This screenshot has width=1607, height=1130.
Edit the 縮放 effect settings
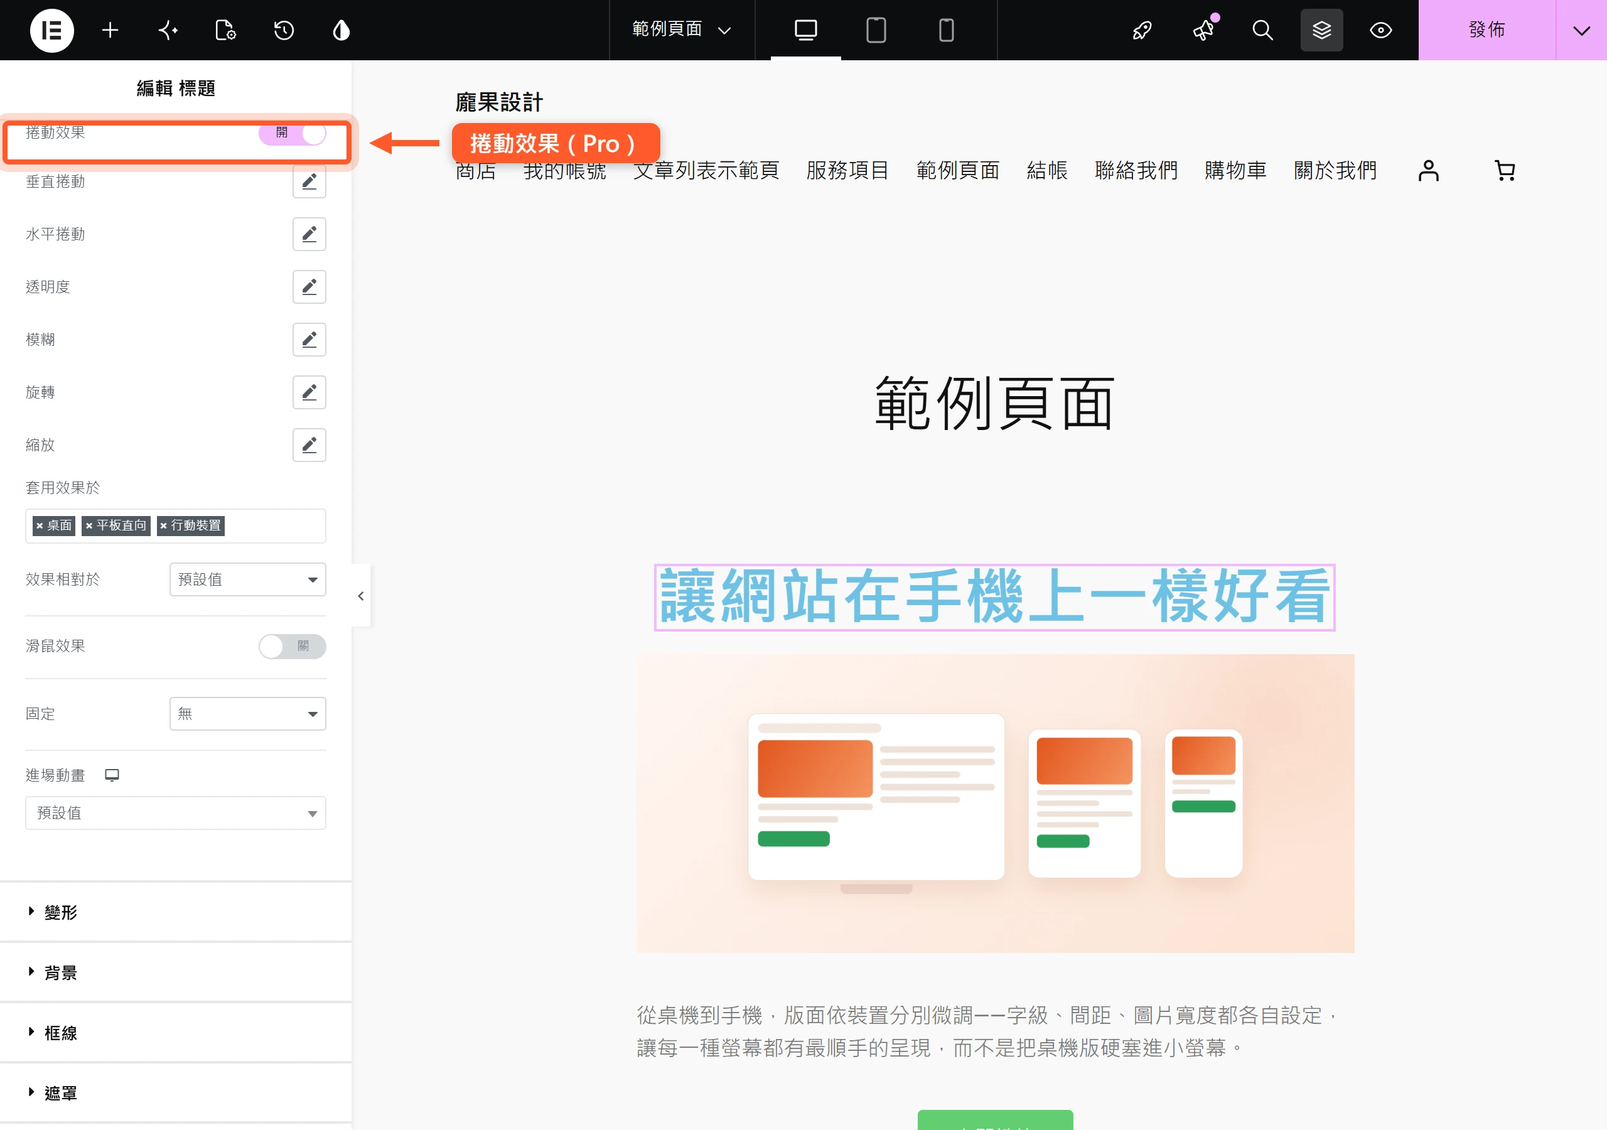pos(309,445)
